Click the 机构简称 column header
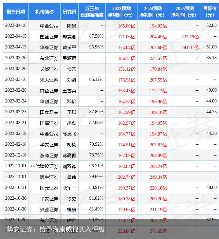219x239 pixels. [45, 11]
